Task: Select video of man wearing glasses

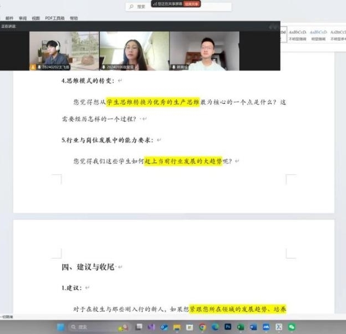Action: pyautogui.click(x=204, y=50)
